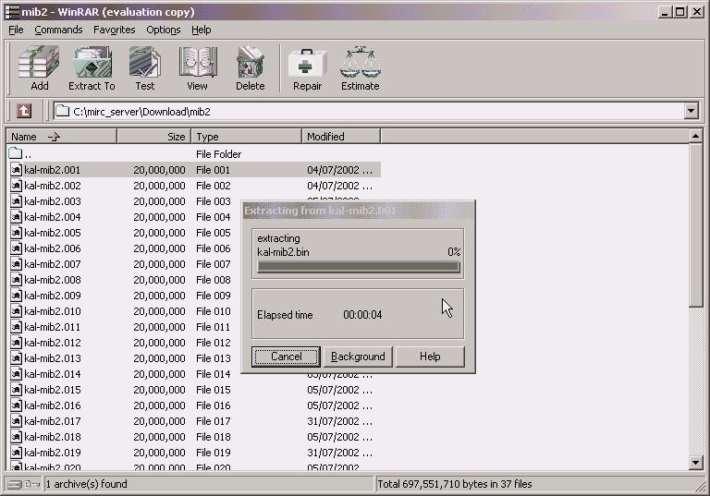
Task: Select the kal-mib2.008 file icon
Action: 17,280
